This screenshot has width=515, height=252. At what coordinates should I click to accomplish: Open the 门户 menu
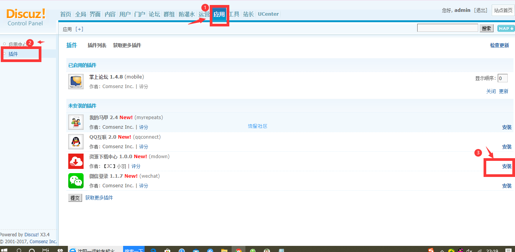(140, 14)
